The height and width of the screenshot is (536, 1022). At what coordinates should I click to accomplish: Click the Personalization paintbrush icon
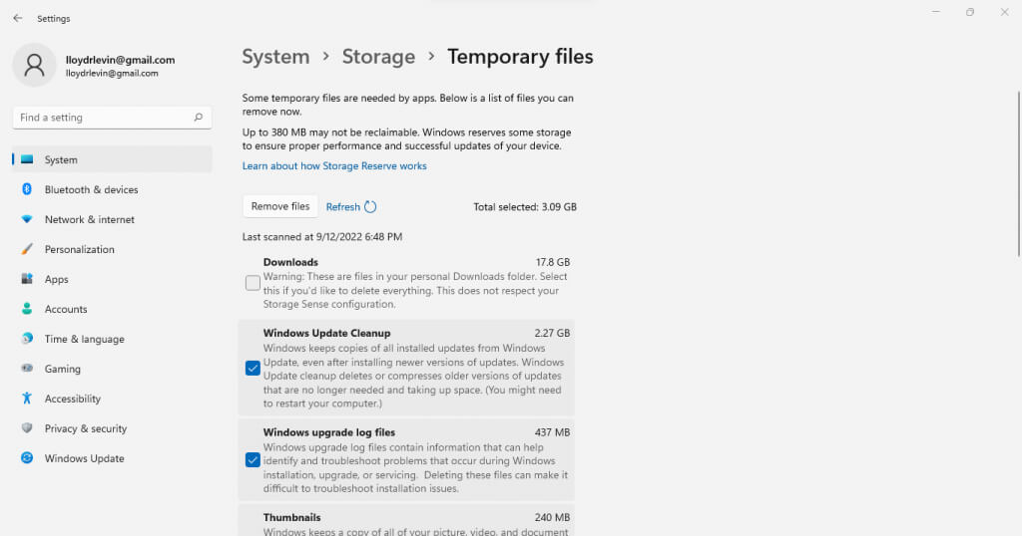point(27,249)
